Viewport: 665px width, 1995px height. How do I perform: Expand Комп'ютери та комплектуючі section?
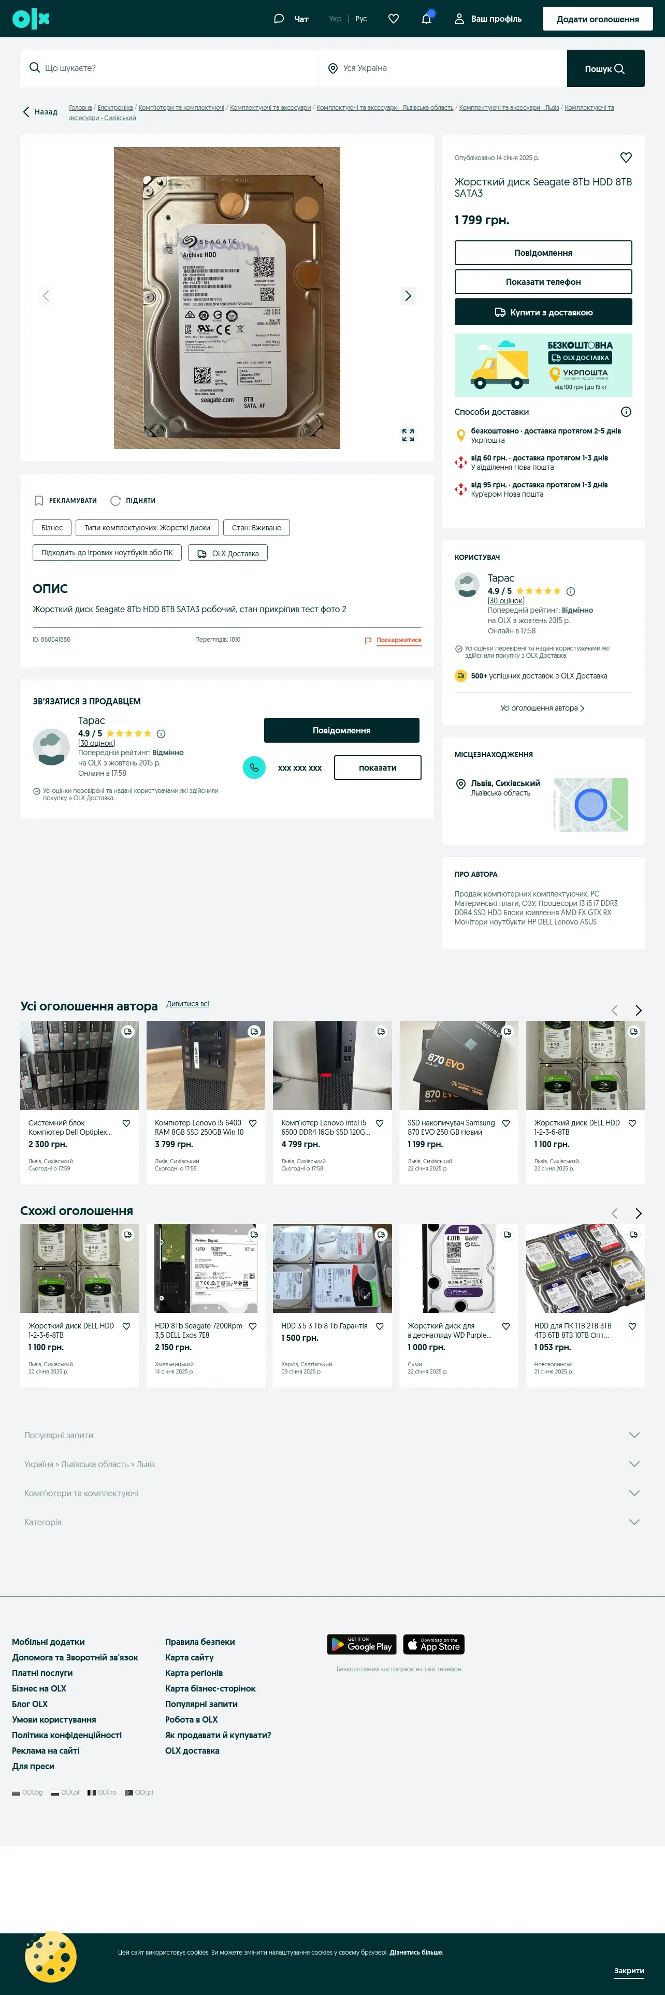[x=332, y=1493]
